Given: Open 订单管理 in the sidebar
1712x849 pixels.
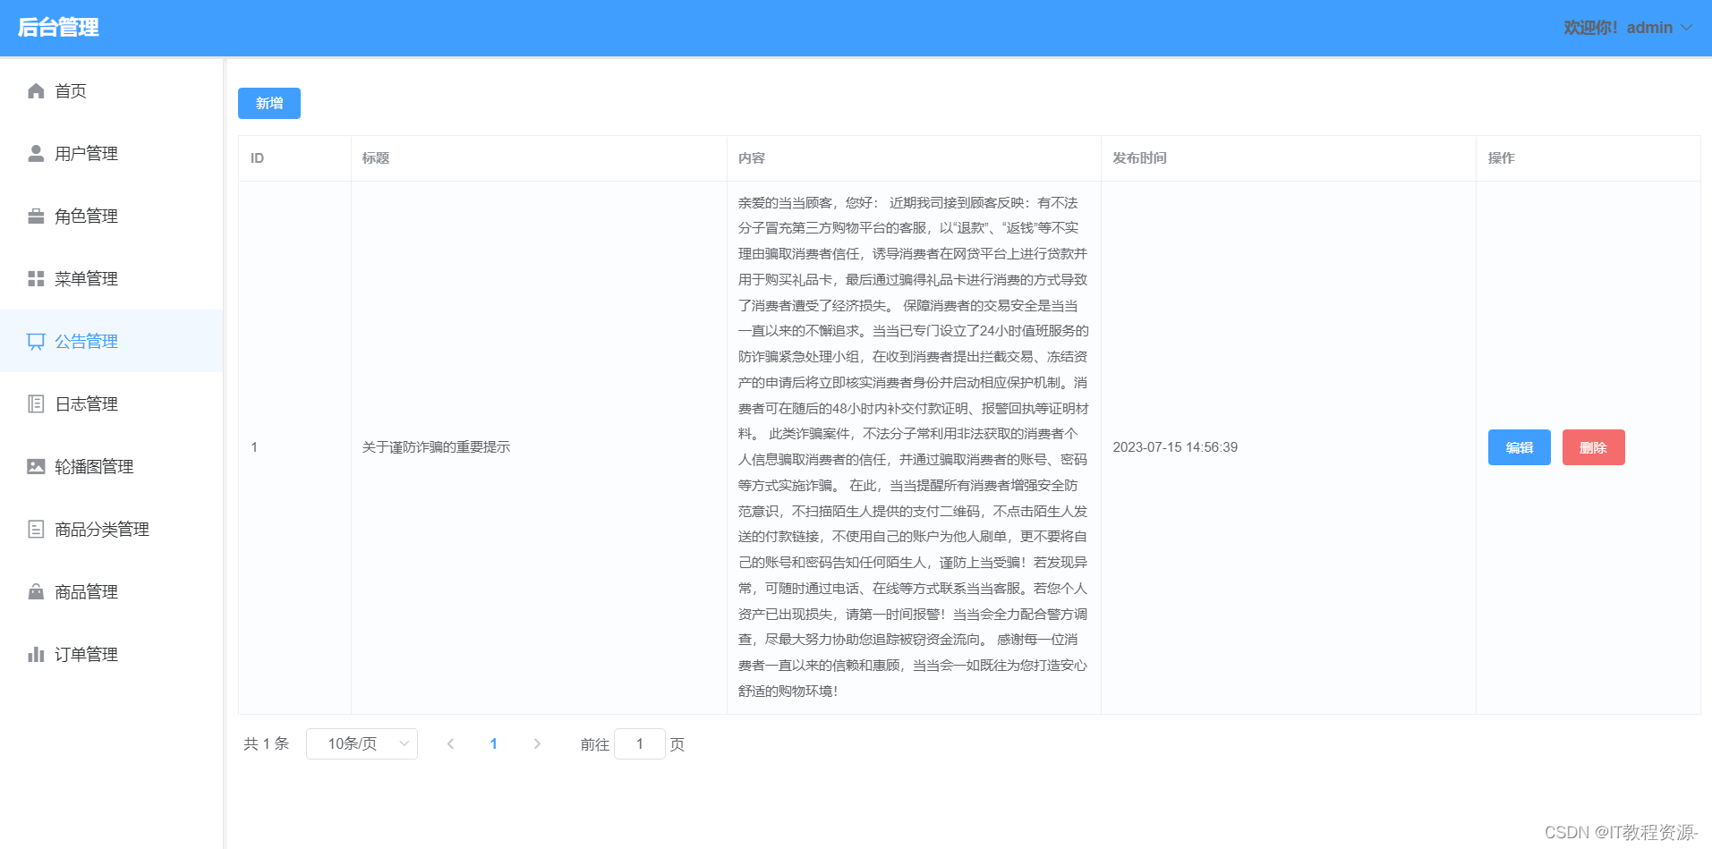Looking at the screenshot, I should [x=112, y=654].
